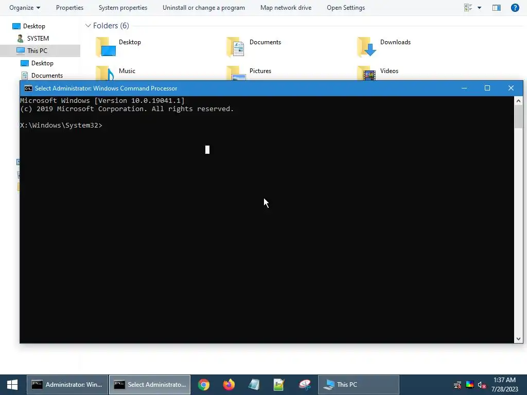Open the notebook app icon beside Firefox
Image resolution: width=527 pixels, height=395 pixels.
pyautogui.click(x=254, y=385)
